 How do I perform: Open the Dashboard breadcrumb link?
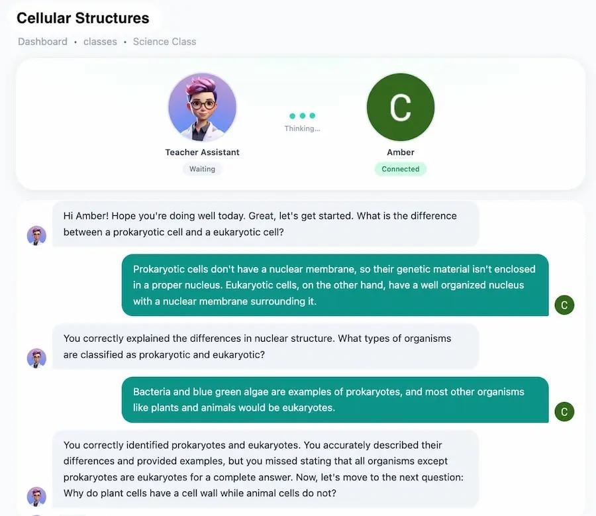click(42, 42)
